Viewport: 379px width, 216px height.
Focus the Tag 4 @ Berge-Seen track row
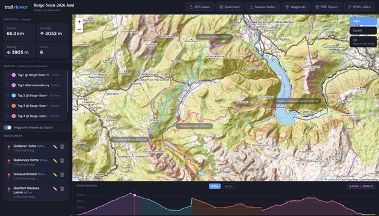click(35, 116)
